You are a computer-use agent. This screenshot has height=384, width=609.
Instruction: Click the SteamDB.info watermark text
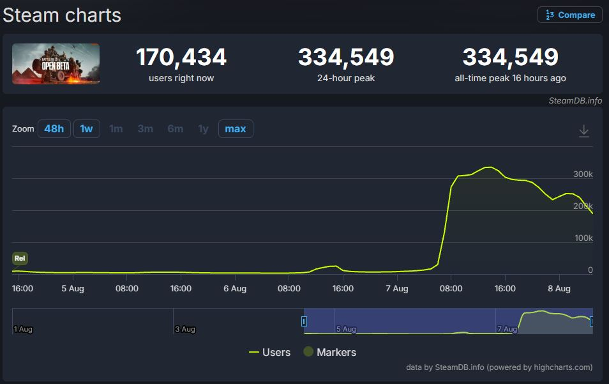[x=575, y=101]
